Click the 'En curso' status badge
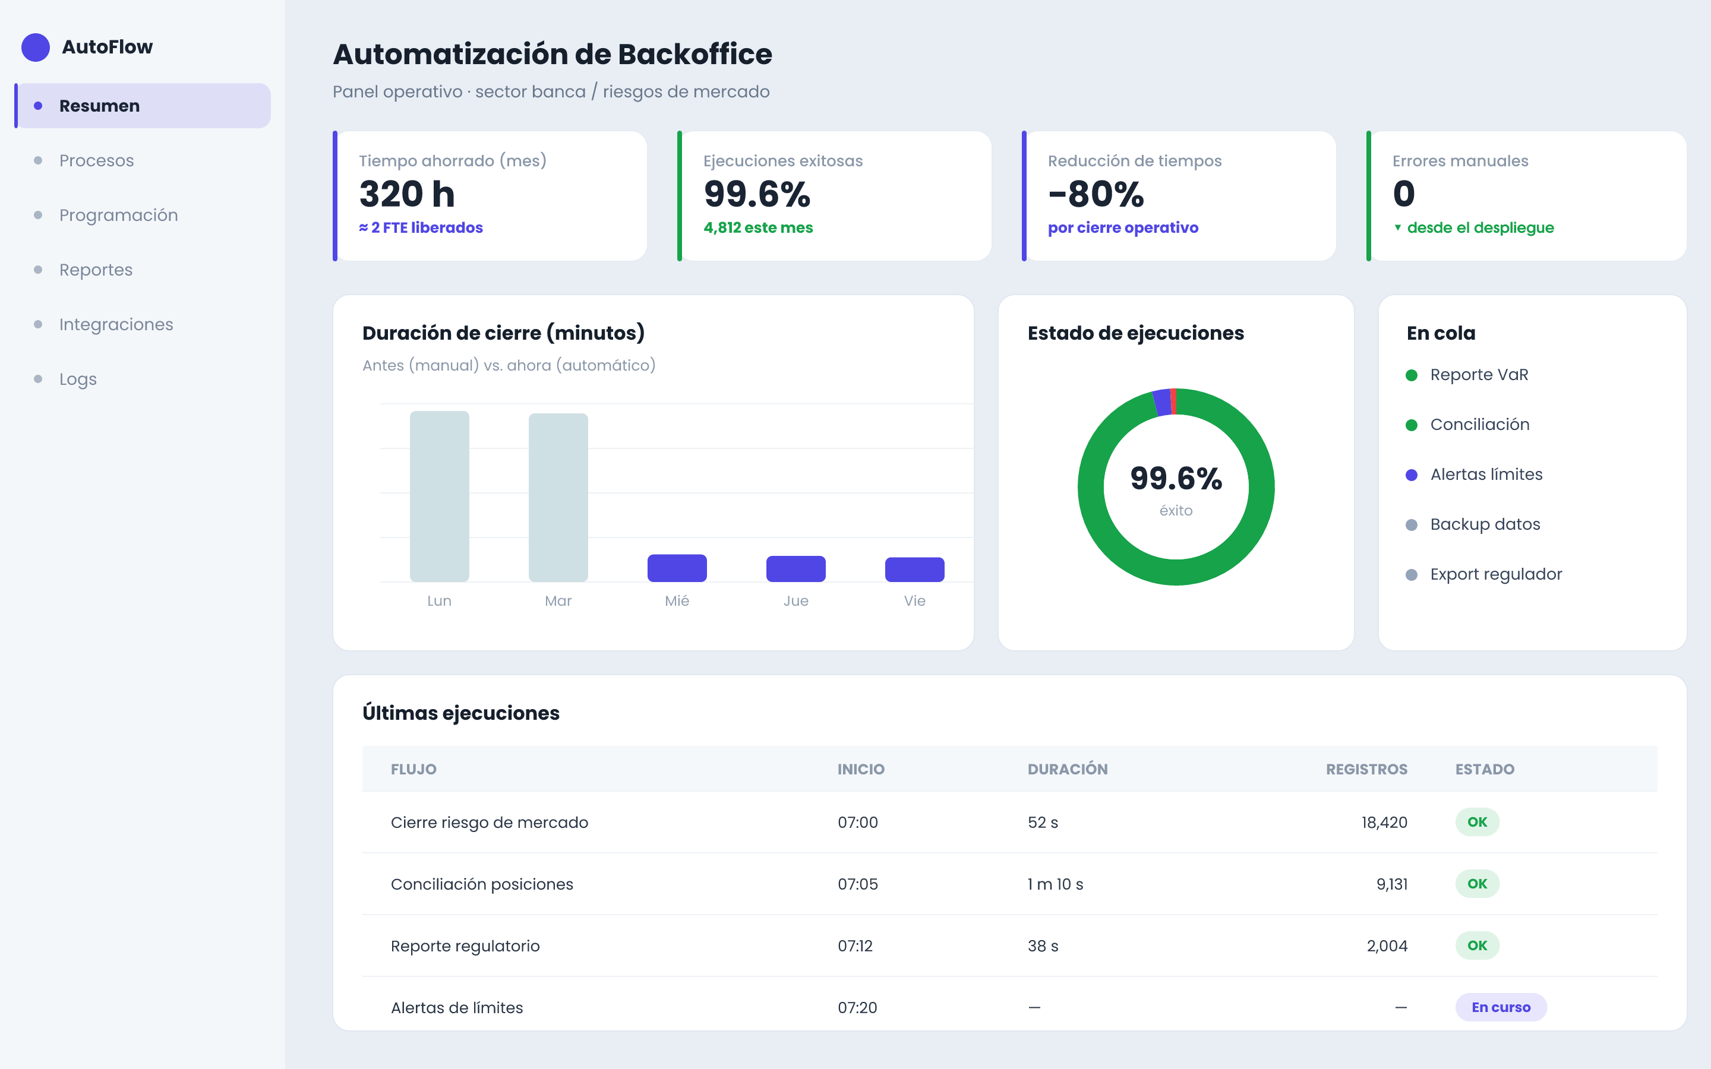 pos(1501,1007)
